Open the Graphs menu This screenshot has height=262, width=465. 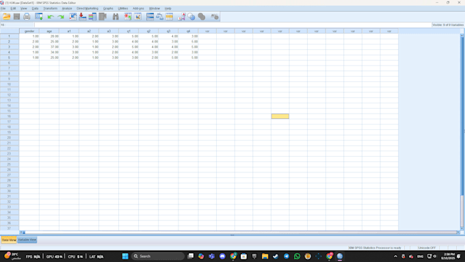coord(108,8)
